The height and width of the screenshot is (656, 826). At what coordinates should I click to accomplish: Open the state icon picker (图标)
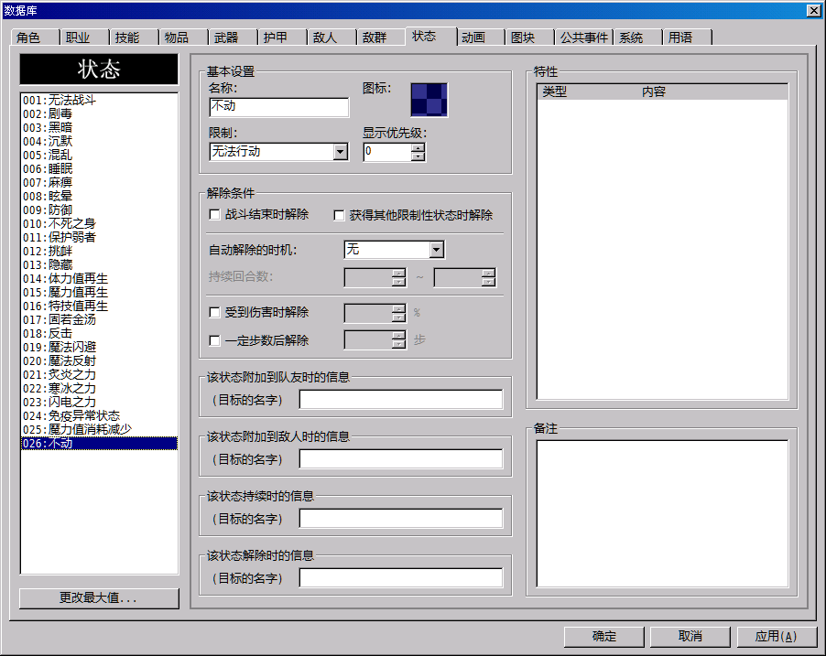429,100
